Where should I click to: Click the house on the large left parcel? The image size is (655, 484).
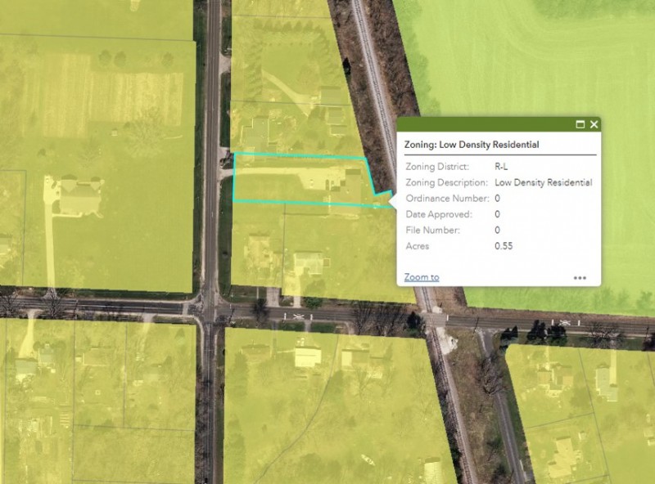click(80, 197)
